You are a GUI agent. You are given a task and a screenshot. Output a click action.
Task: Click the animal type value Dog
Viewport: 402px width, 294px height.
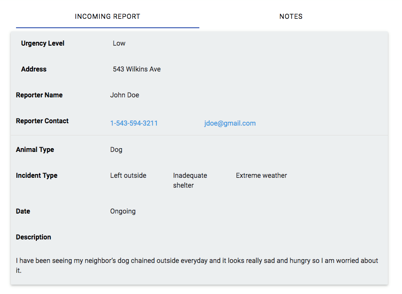click(x=116, y=150)
